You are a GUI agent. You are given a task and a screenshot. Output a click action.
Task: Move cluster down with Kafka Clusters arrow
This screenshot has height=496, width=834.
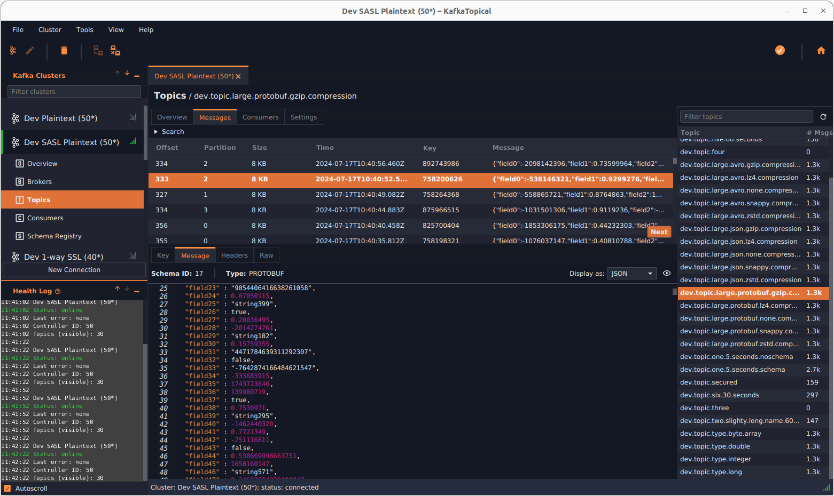click(127, 74)
